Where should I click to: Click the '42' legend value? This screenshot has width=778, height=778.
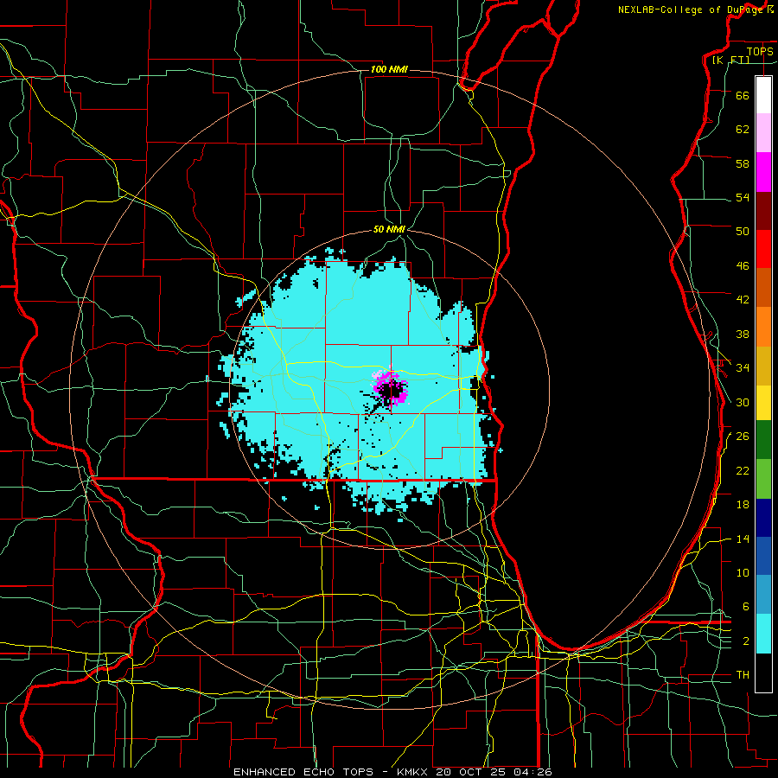(743, 300)
